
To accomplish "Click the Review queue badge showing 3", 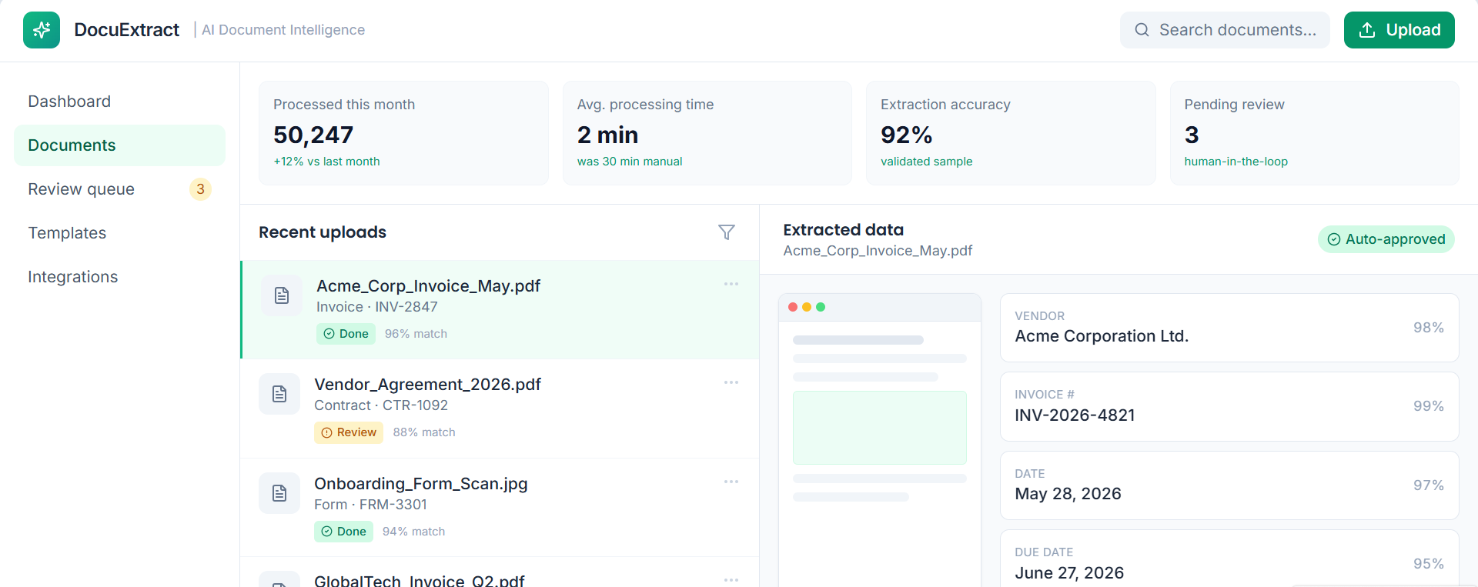I will pos(200,189).
